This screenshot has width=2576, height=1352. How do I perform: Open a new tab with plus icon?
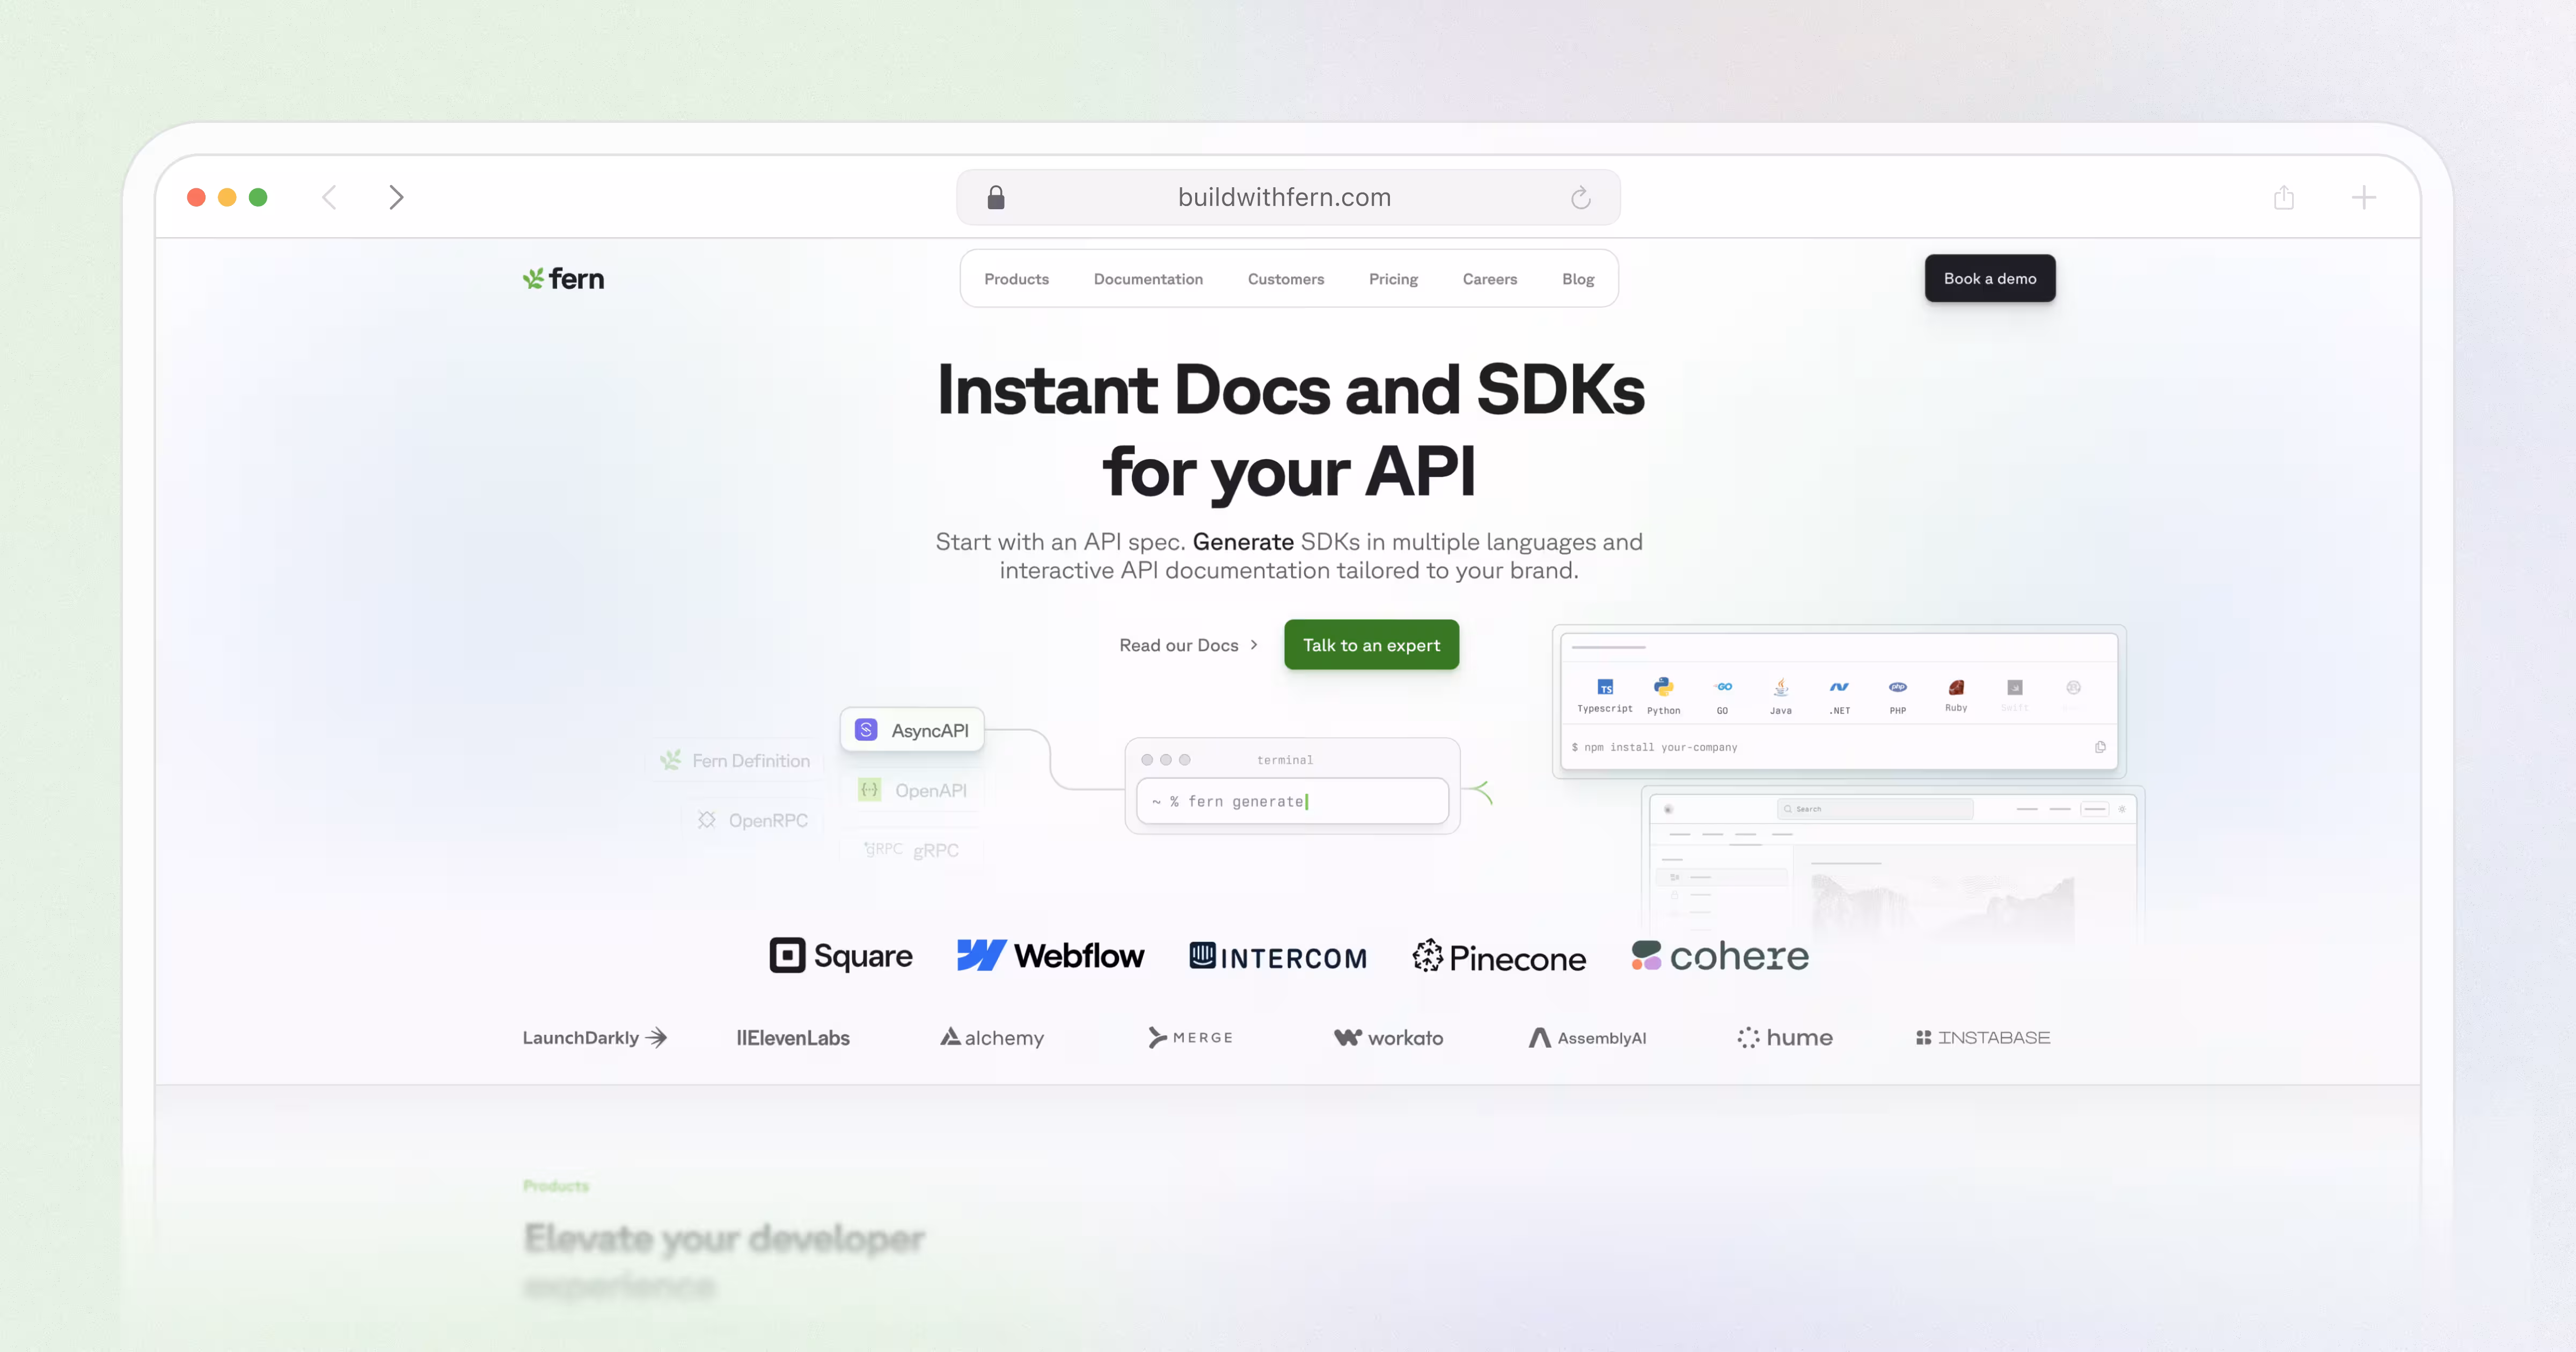(x=2364, y=197)
